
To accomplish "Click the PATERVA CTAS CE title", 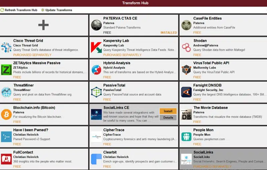I will [120, 18].
